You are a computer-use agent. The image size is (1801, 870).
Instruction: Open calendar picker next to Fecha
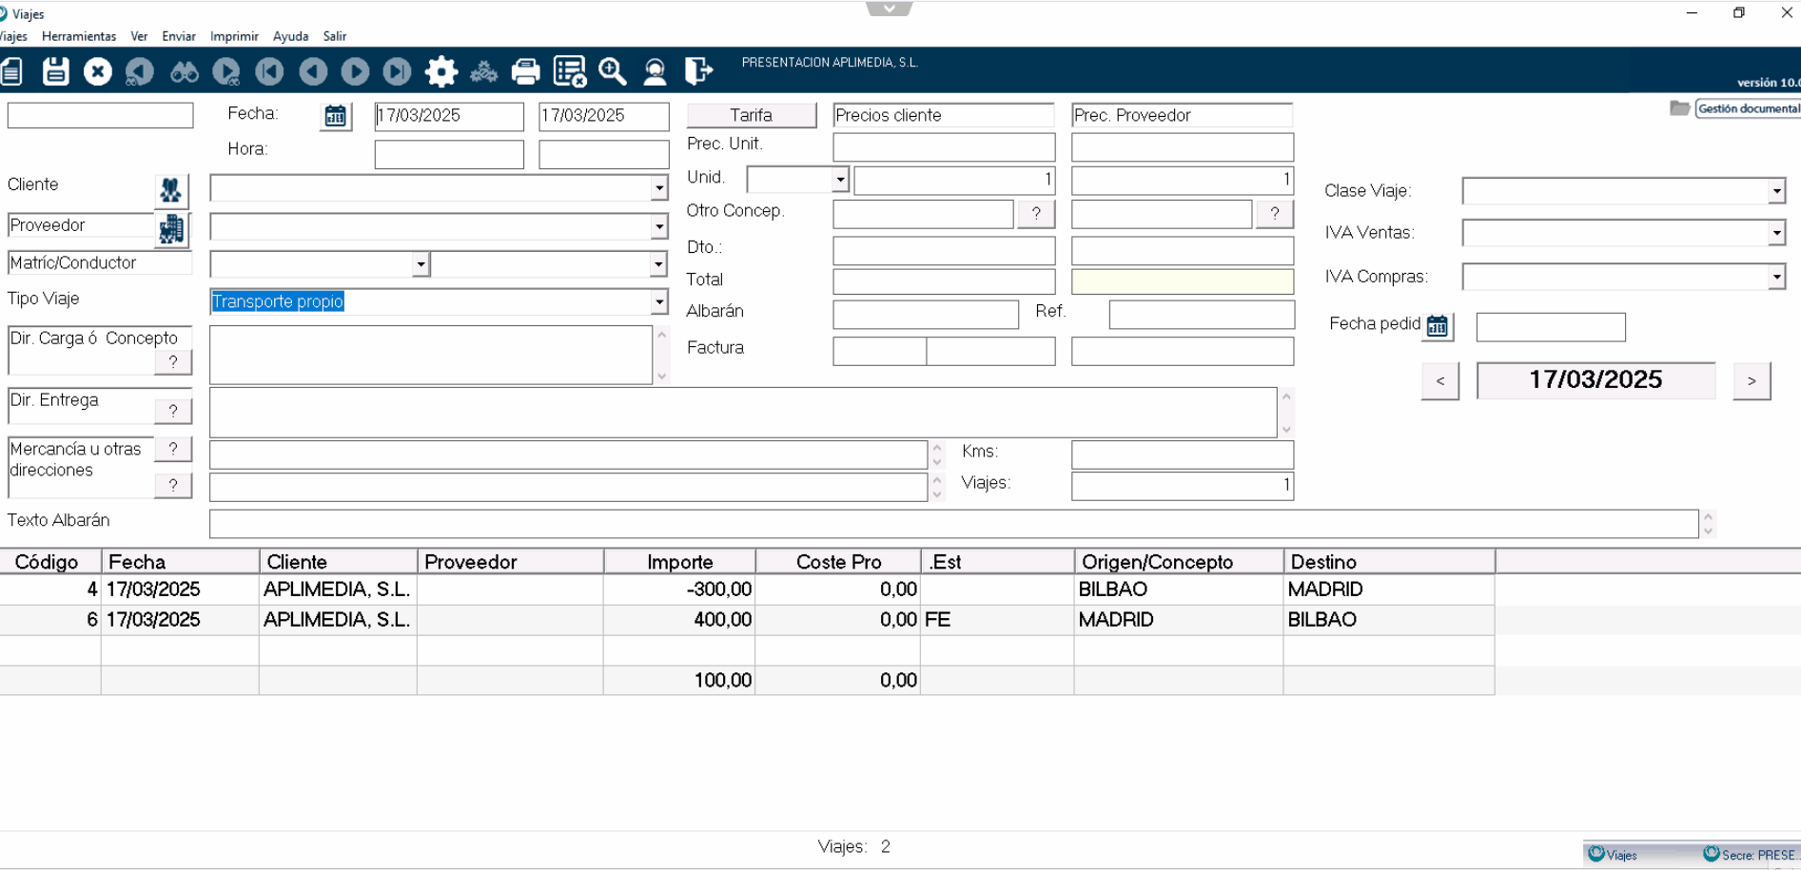coord(335,116)
